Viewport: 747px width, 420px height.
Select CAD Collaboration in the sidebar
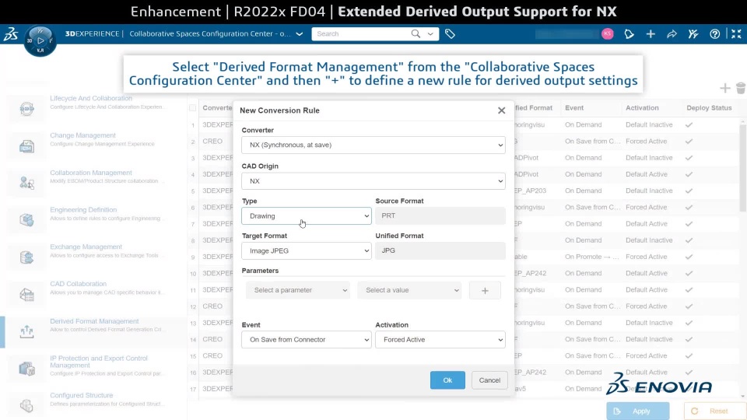point(78,284)
